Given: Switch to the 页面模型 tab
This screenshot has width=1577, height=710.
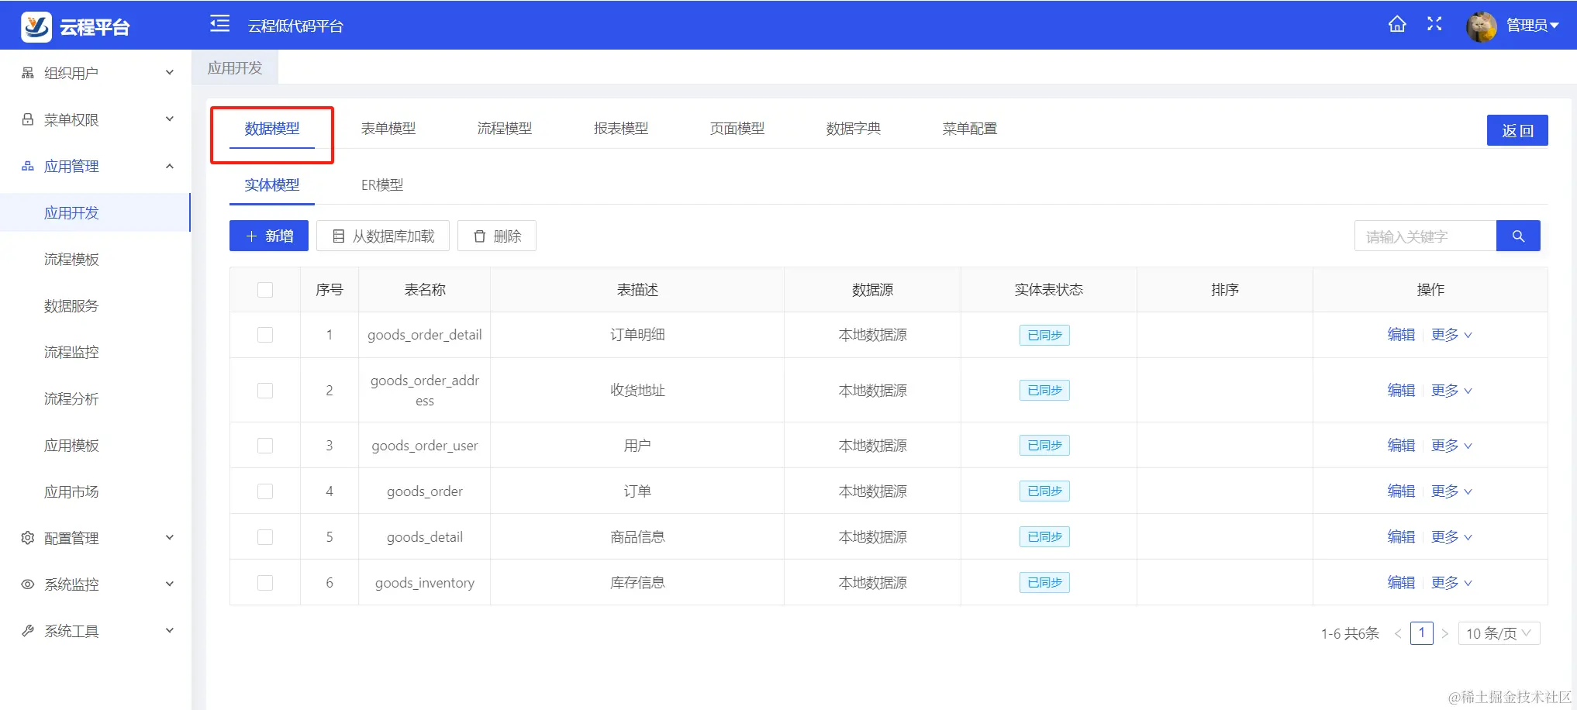Looking at the screenshot, I should pos(737,129).
